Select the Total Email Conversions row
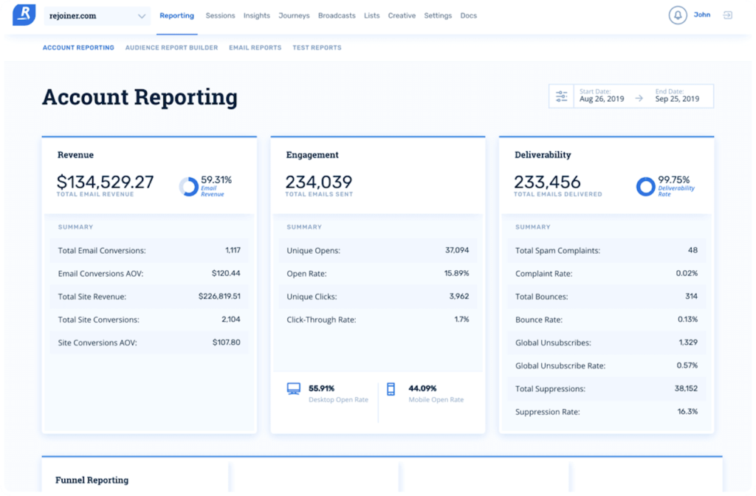 [x=149, y=251]
